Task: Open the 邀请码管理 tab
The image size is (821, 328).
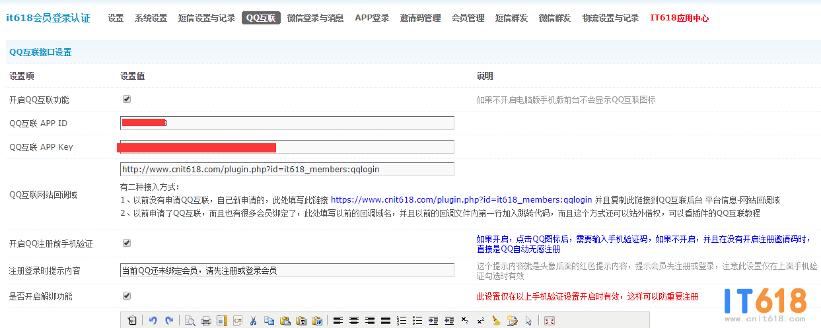Action: [x=421, y=18]
